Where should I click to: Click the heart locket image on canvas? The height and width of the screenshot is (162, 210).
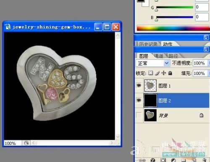(56, 83)
